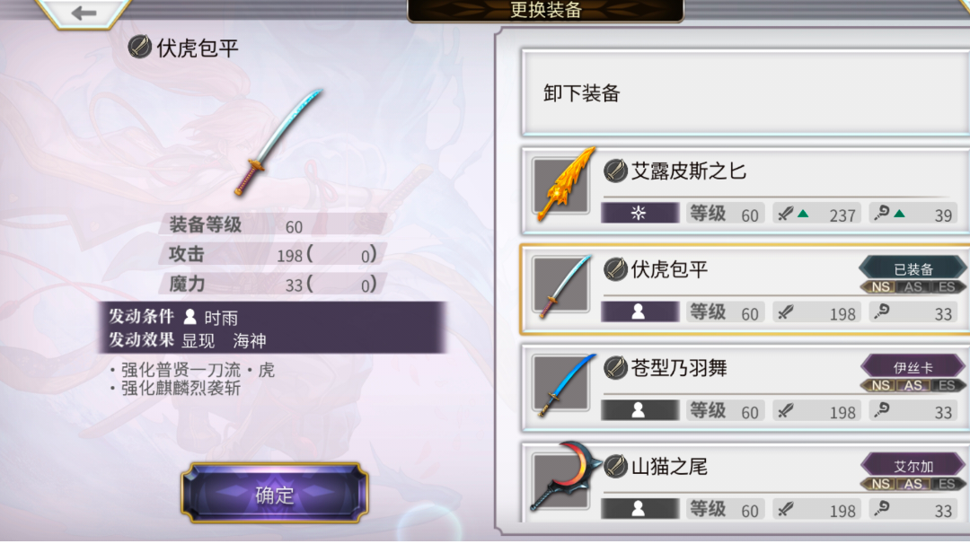Select the 苍型乃羽舞 blue sword thumbnail
Screen dimensions: 970x544
tap(563, 384)
